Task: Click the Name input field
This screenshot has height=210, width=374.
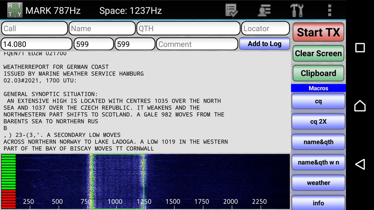Action: pos(102,29)
